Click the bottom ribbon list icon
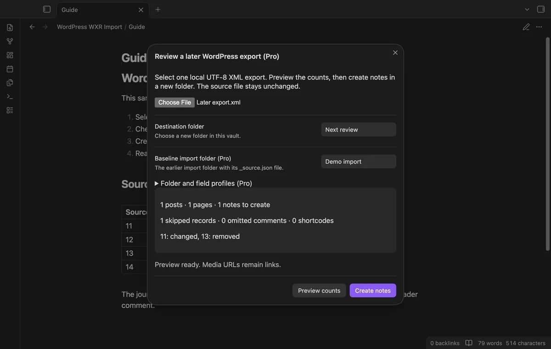Image resolution: width=551 pixels, height=349 pixels. tap(10, 110)
